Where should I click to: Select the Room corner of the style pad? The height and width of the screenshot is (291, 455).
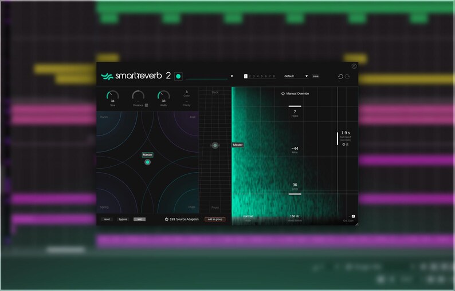pyautogui.click(x=104, y=117)
